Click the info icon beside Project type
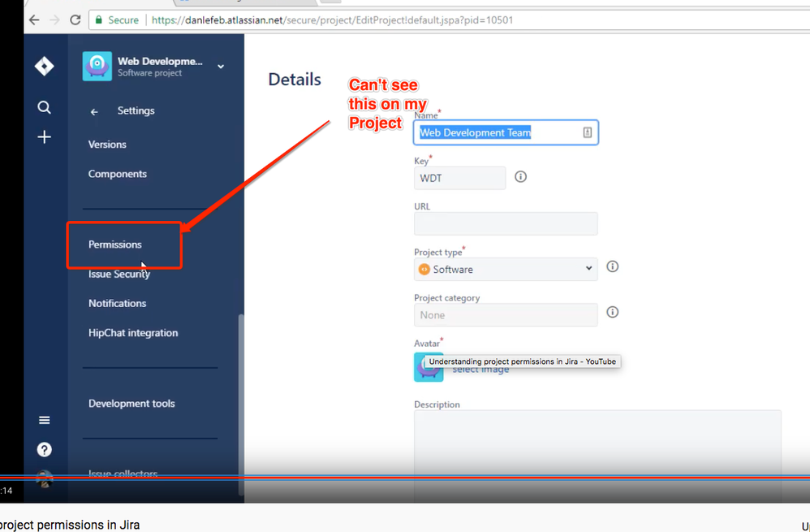This screenshot has width=810, height=532. pyautogui.click(x=613, y=266)
